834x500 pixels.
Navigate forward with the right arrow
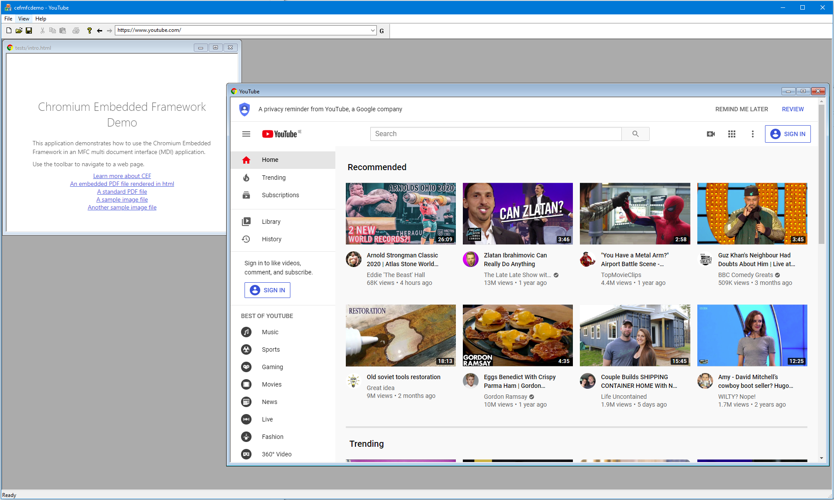pos(109,31)
